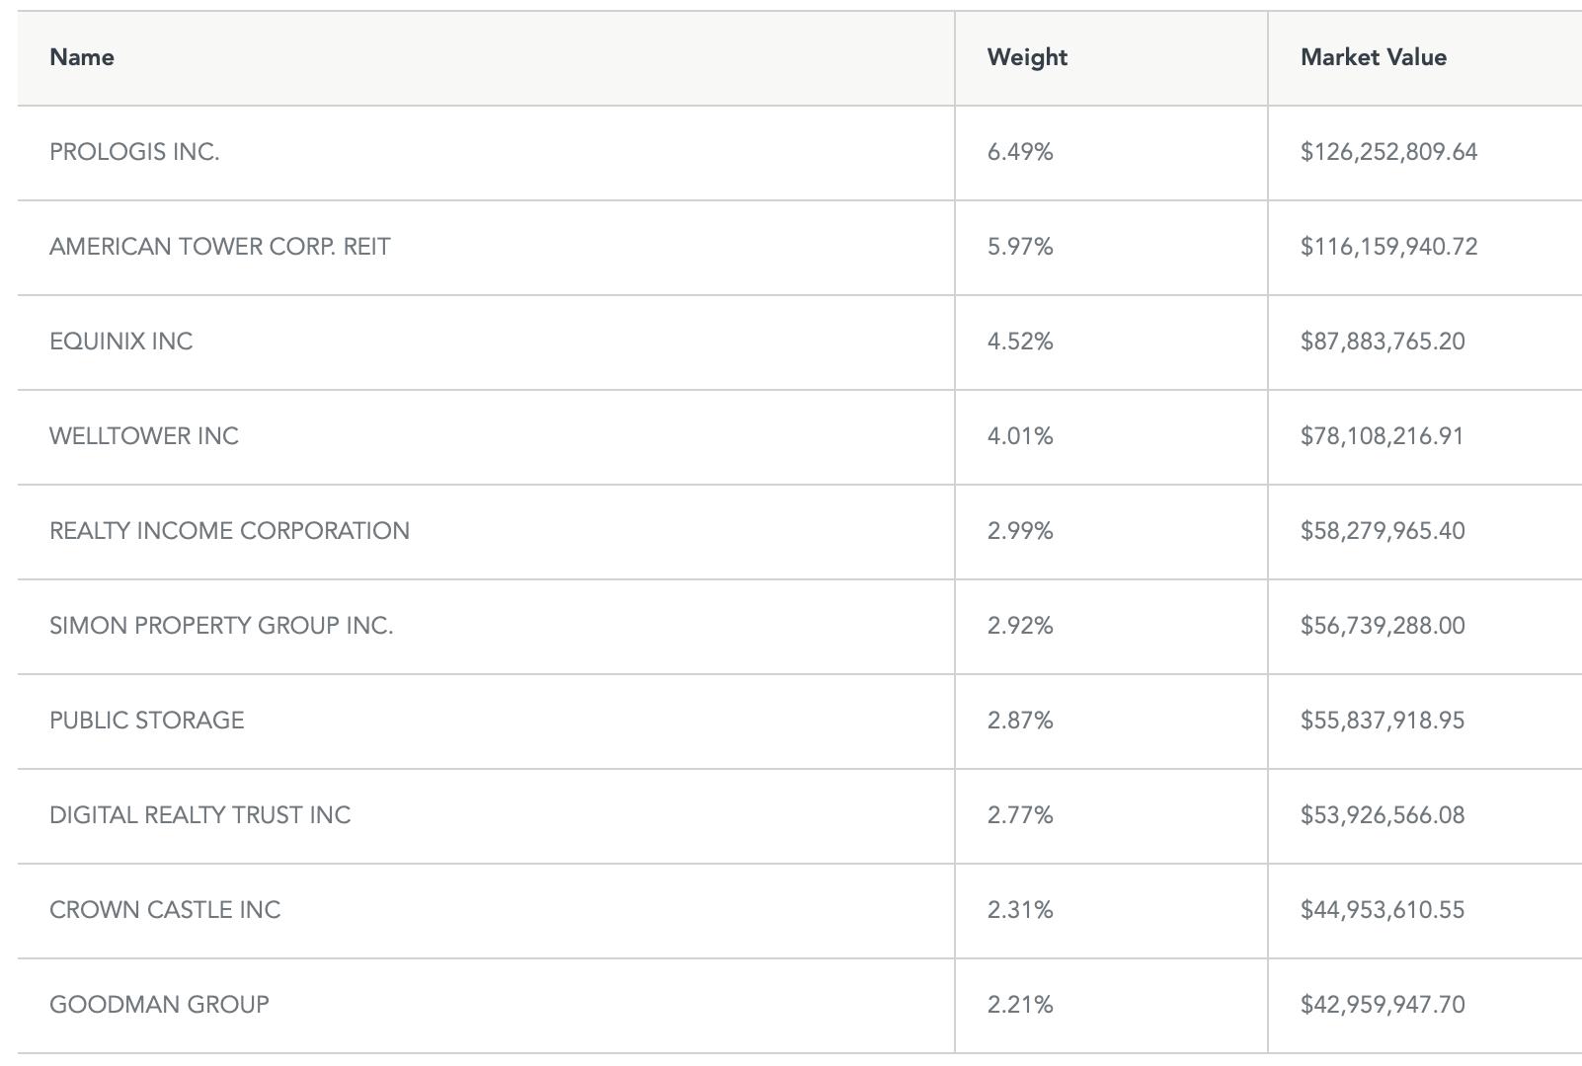Select CROWN CASTLE INC row name
Image resolution: width=1582 pixels, height=1066 pixels.
165,910
